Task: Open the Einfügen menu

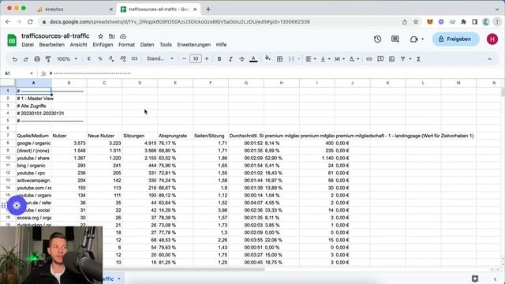Action: click(103, 45)
